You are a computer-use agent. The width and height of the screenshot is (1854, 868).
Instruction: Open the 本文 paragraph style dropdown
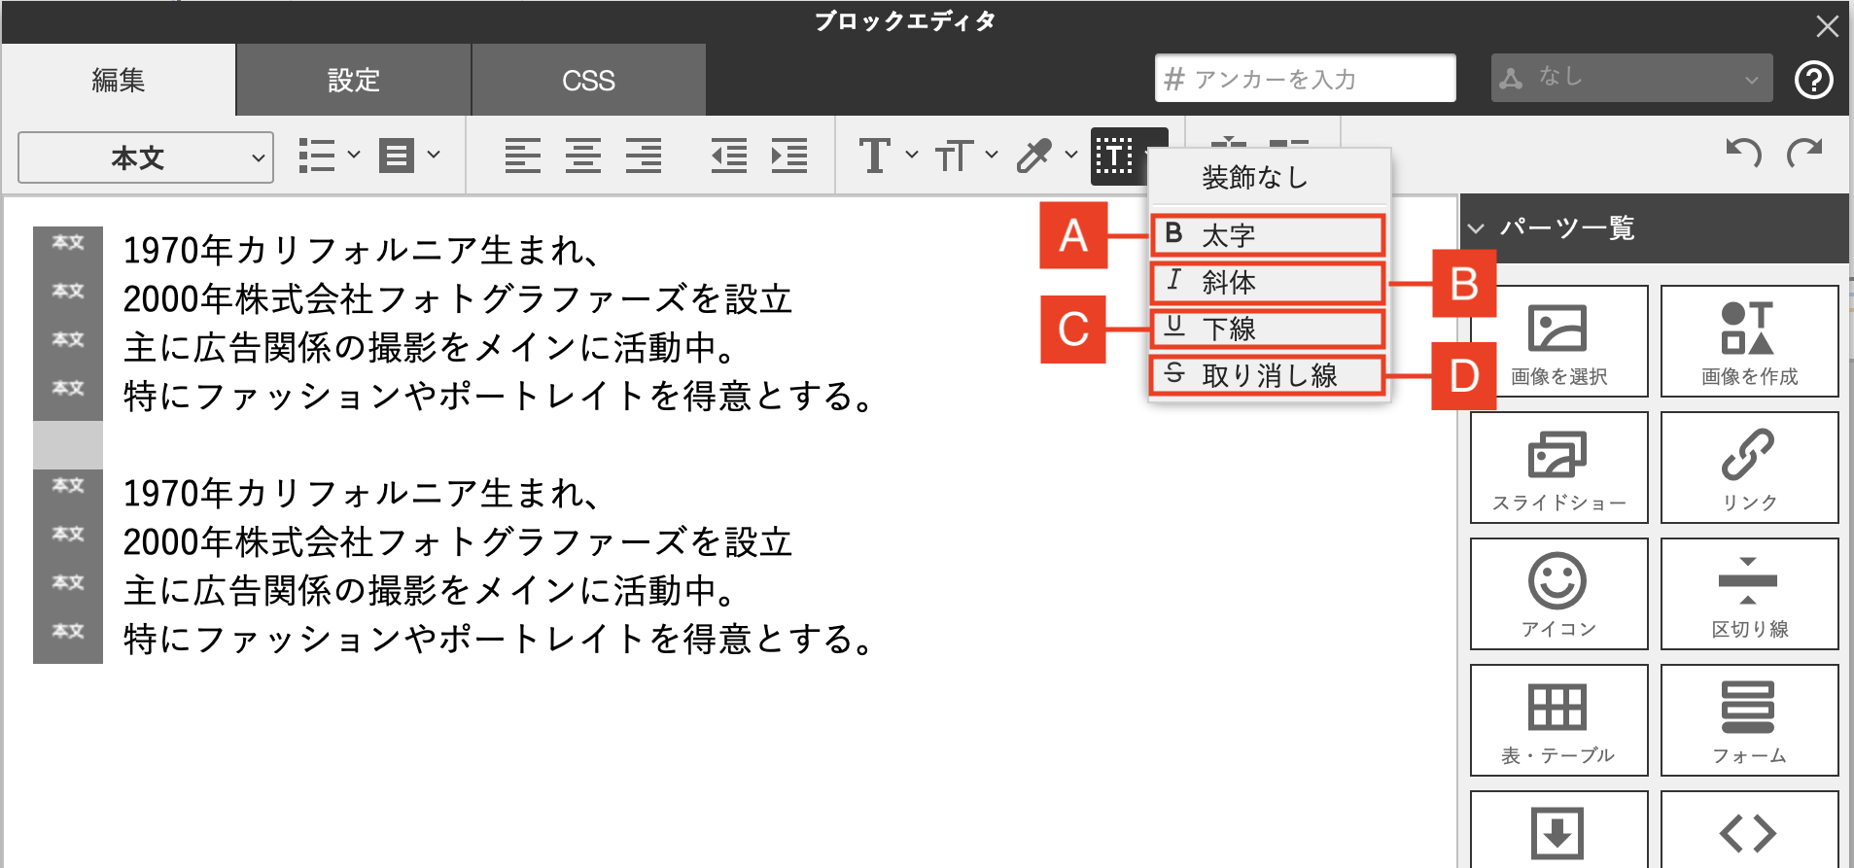[x=146, y=157]
